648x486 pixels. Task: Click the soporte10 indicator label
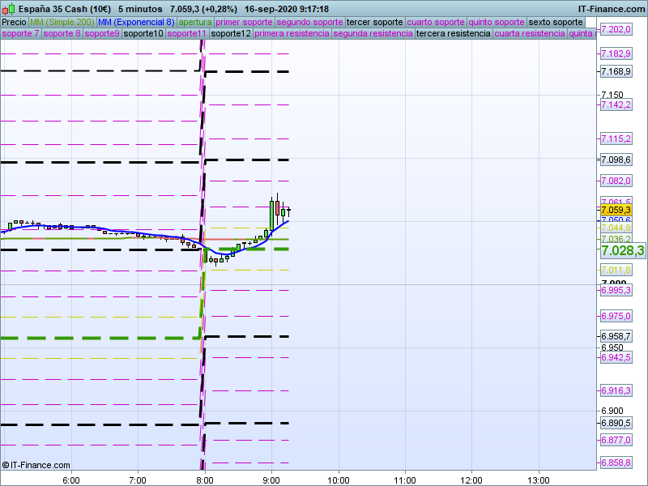pos(143,34)
